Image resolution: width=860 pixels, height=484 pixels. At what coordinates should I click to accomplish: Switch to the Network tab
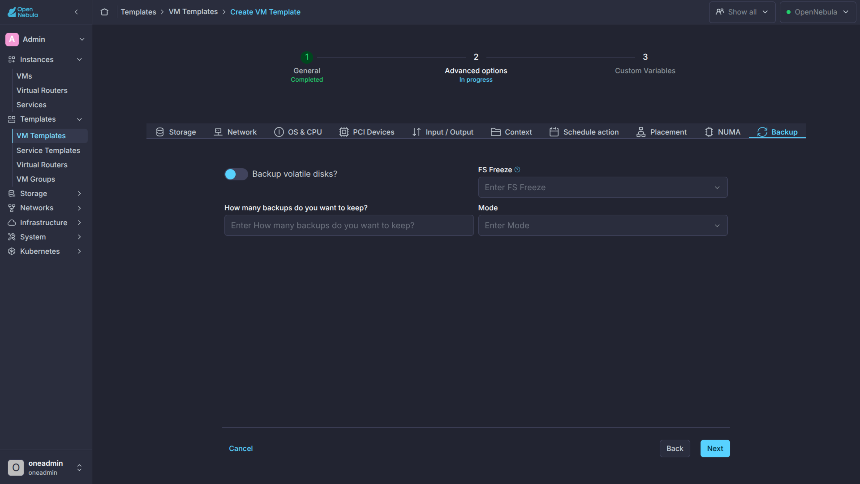[x=235, y=132]
